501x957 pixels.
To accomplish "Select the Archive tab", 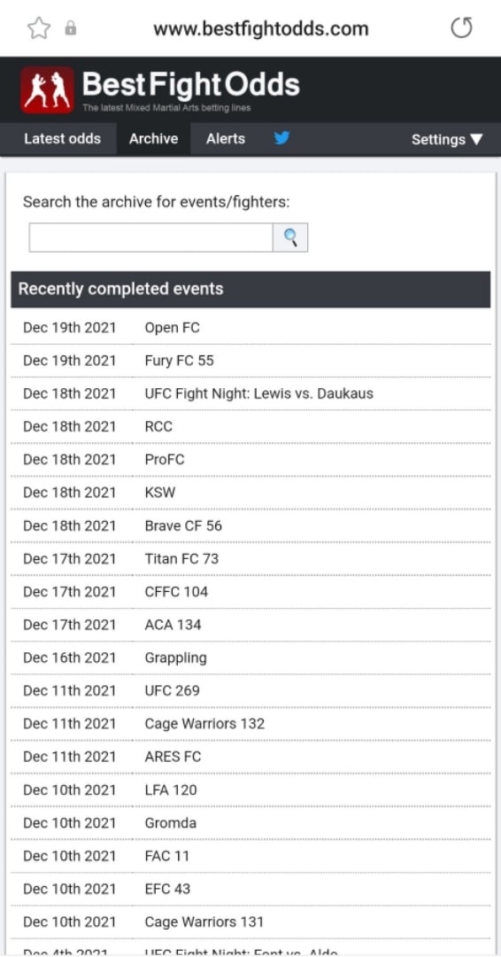I will [154, 138].
